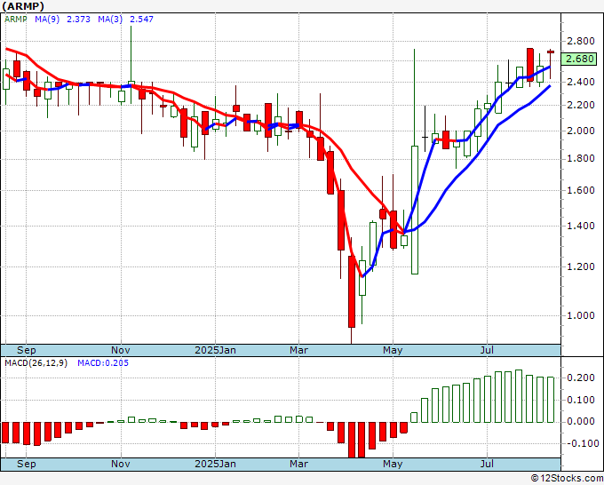This screenshot has width=604, height=485.
Task: Click the MACD(26,12,9) indicator label
Action: click(x=36, y=363)
